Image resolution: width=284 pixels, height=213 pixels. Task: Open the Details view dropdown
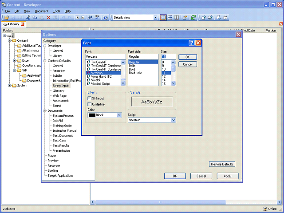click(x=155, y=18)
